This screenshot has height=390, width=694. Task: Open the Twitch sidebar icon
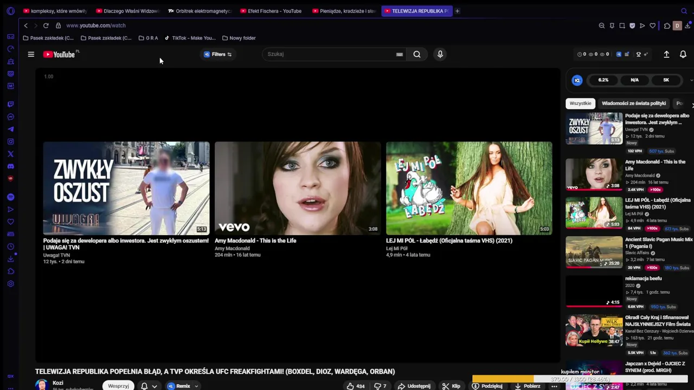(10, 104)
